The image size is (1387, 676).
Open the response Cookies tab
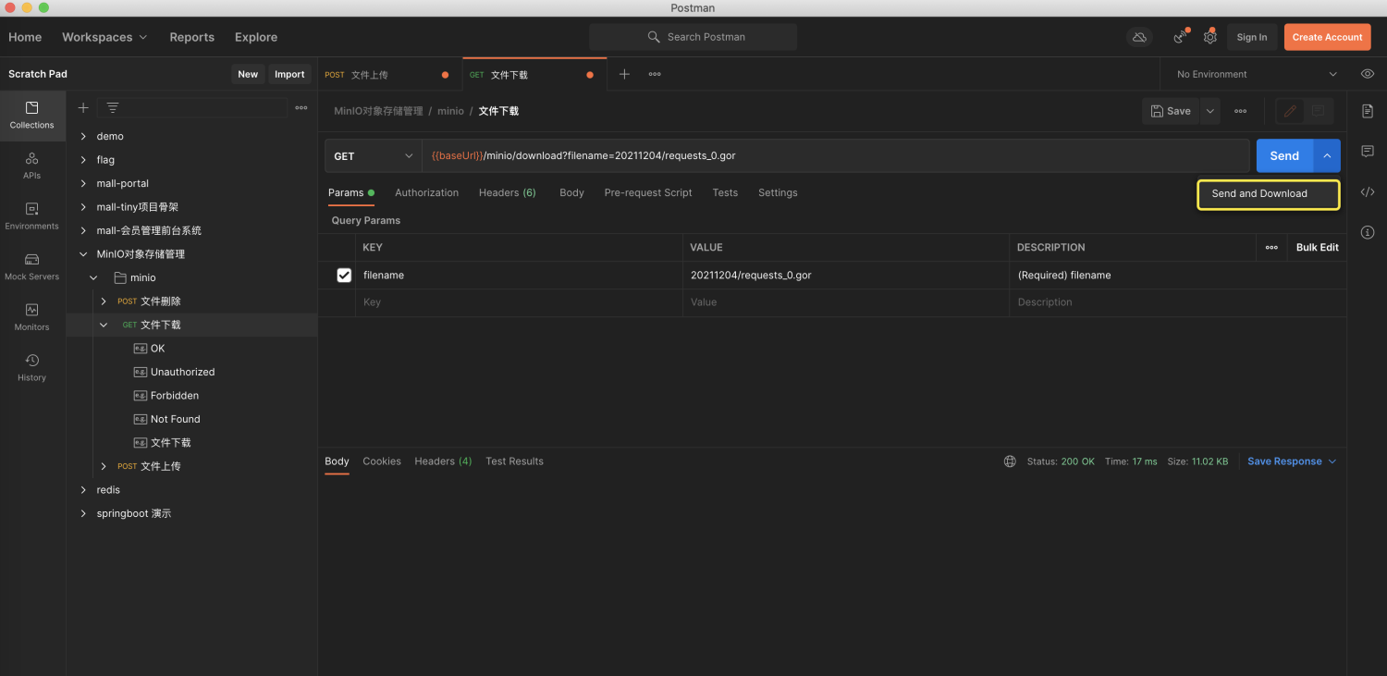click(382, 461)
